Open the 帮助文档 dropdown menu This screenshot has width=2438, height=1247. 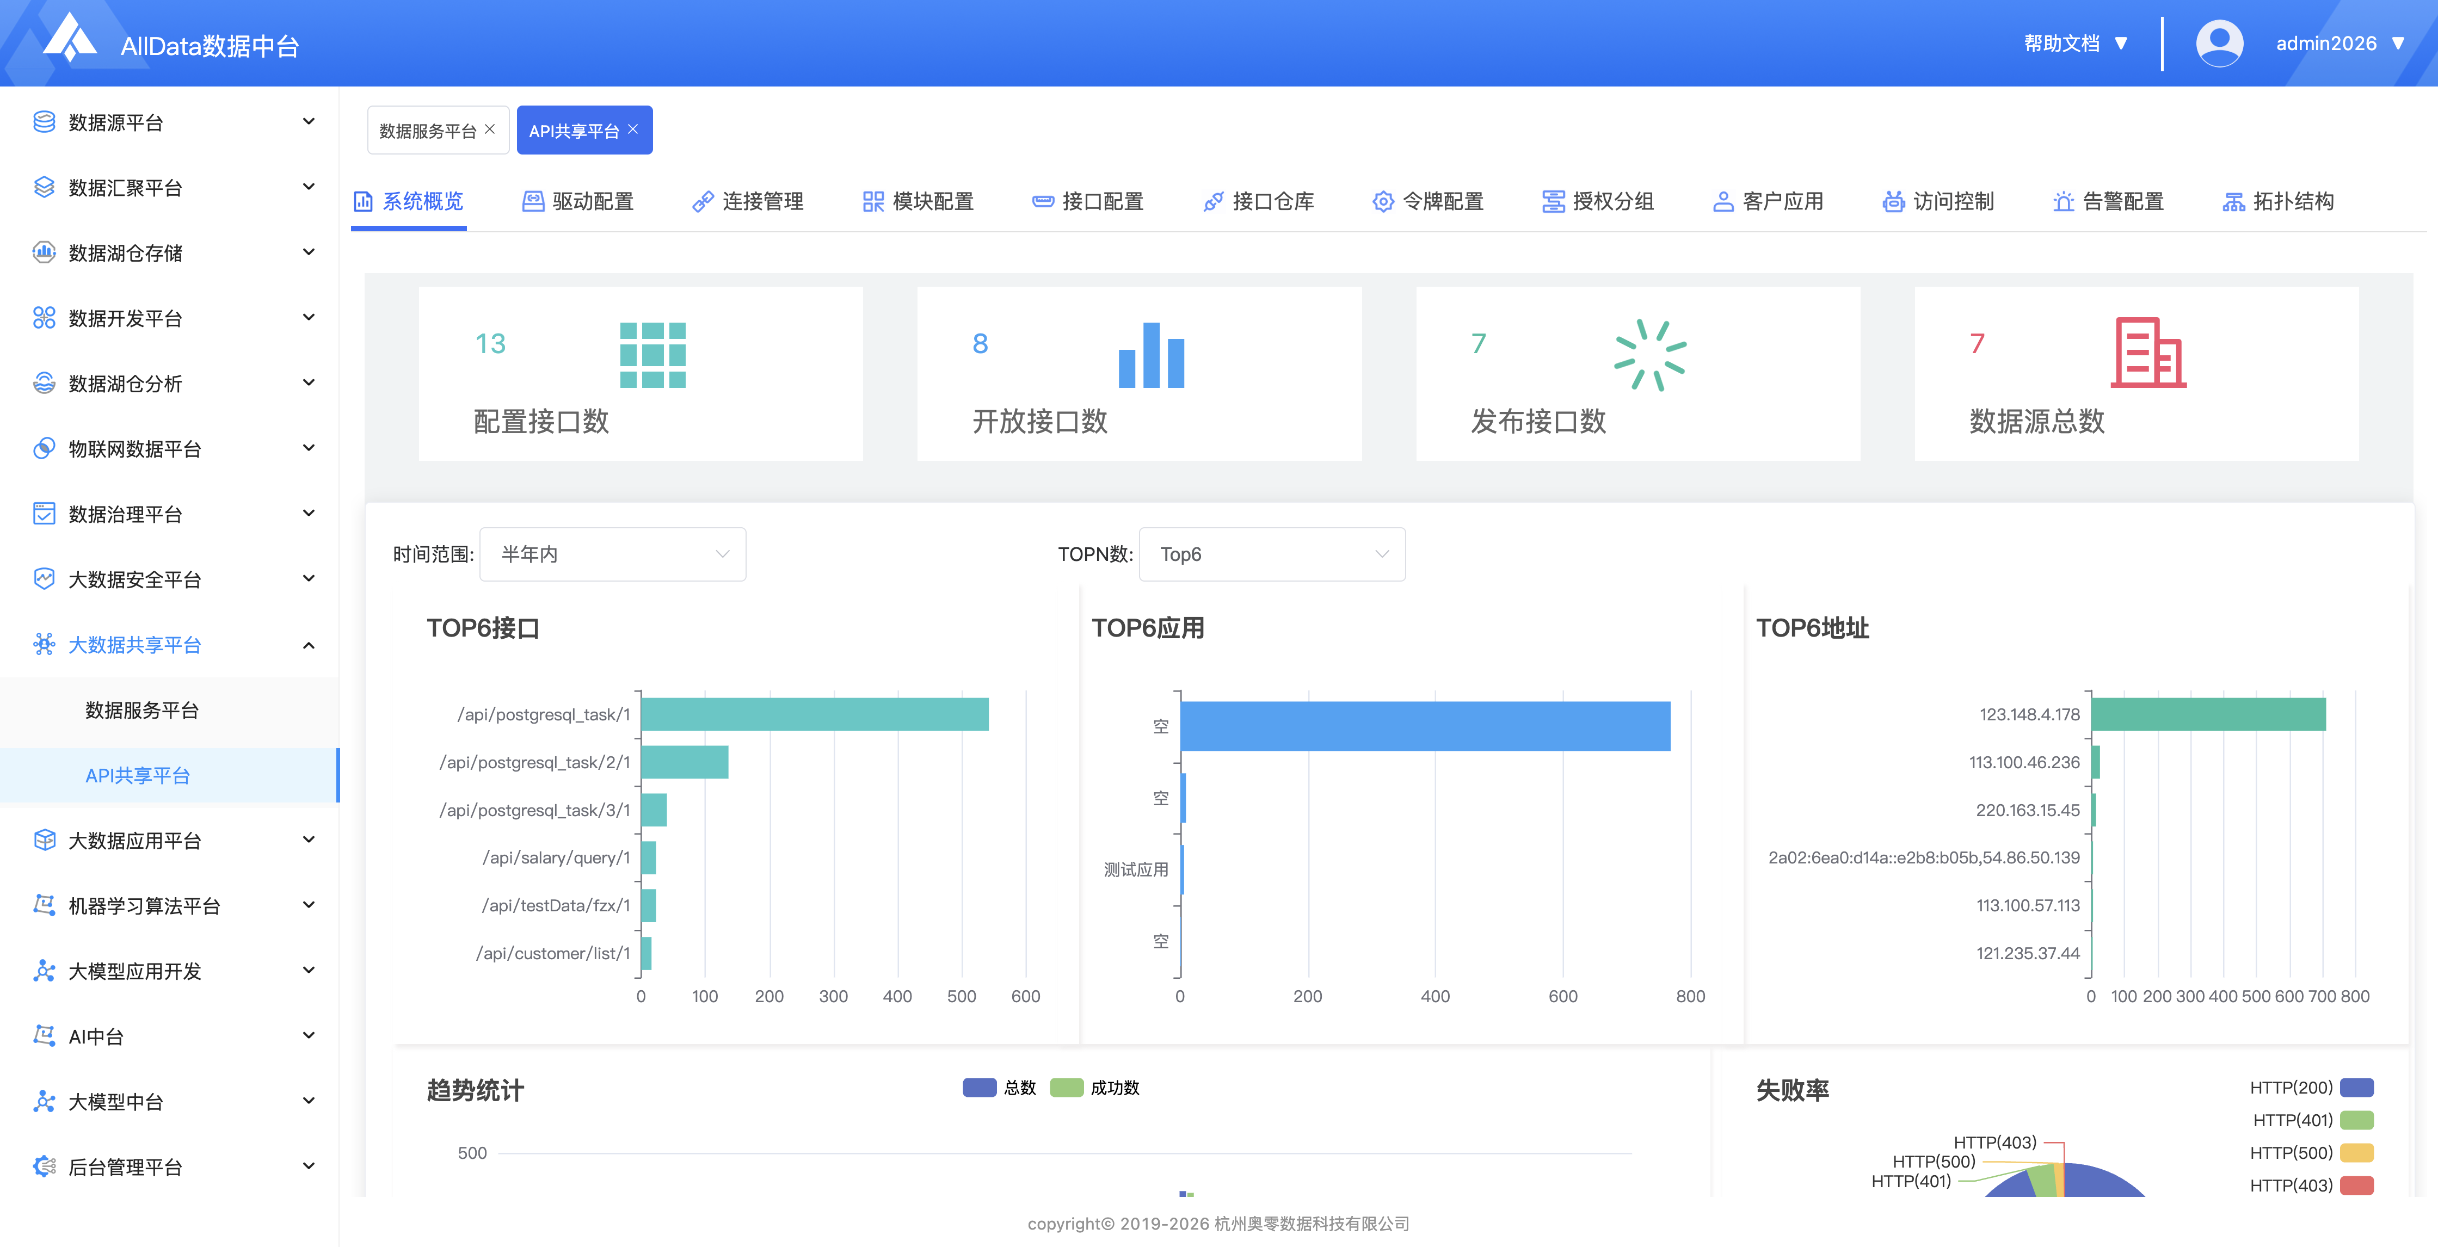(2076, 44)
